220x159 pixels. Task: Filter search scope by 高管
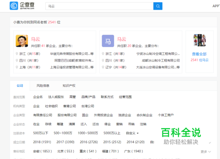pyautogui.click(x=73, y=97)
